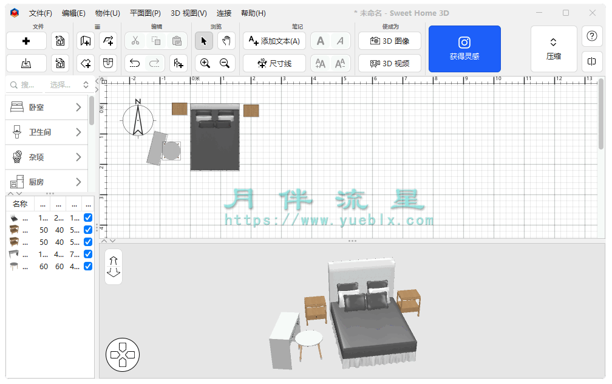This screenshot has height=384, width=612.
Task: Select the arrow selection tool
Action: click(204, 41)
